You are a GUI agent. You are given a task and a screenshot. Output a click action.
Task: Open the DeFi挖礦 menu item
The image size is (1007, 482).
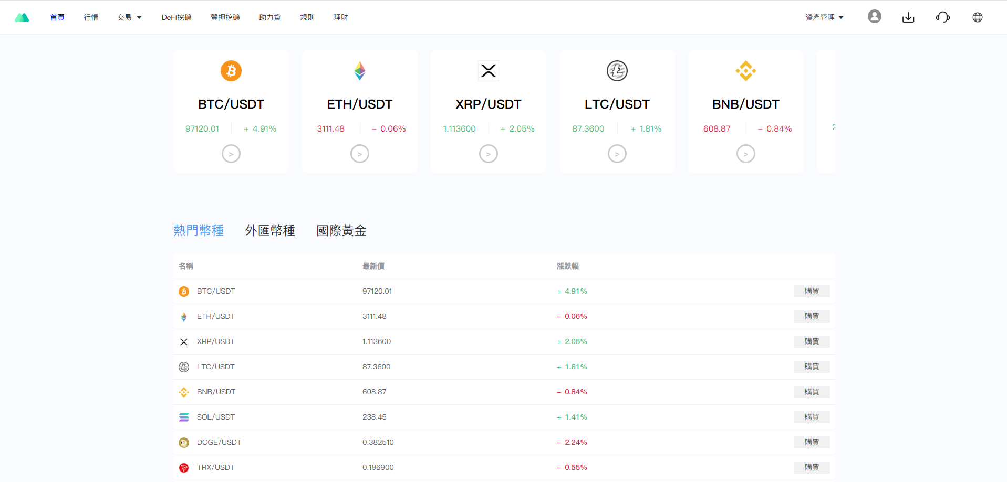(177, 17)
